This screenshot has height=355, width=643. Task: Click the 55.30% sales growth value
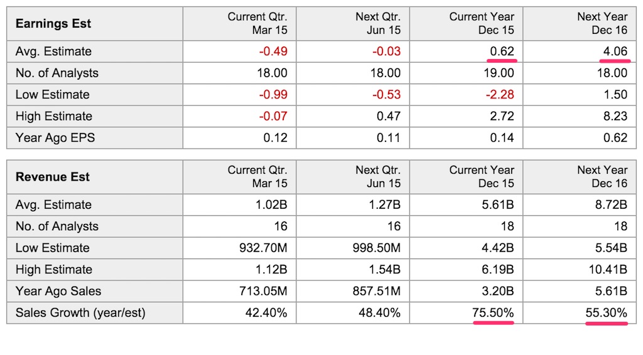(x=606, y=312)
